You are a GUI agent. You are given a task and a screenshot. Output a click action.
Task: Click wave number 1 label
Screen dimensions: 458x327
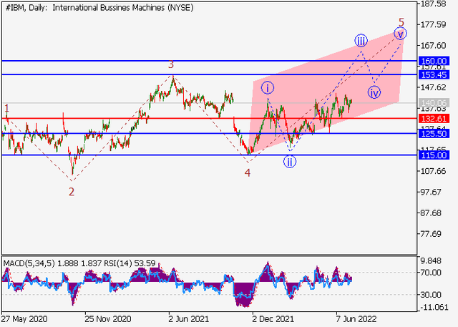pyautogui.click(x=6, y=109)
